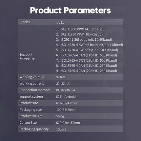Select ISO15765-4 CAN 29bit 250 Kbaud line

[87, 71]
